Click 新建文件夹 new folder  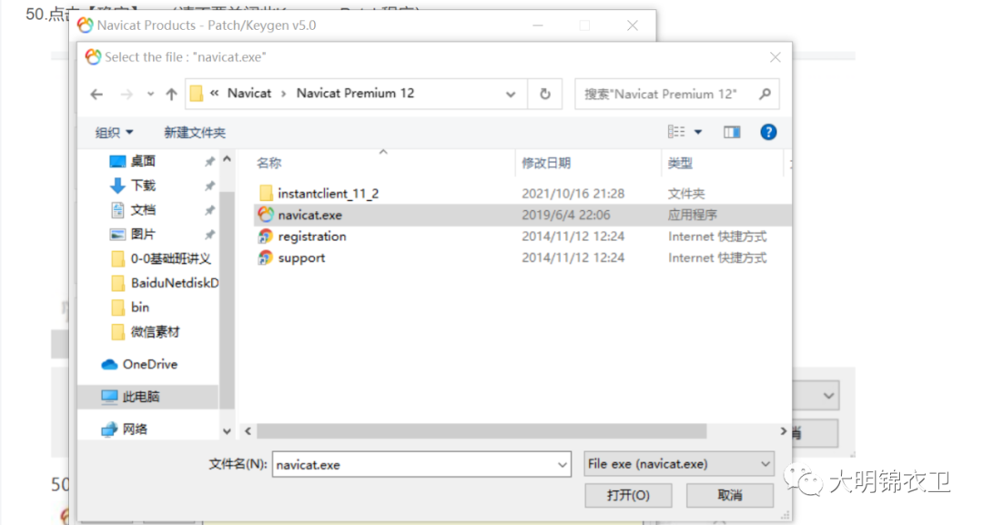pos(195,132)
